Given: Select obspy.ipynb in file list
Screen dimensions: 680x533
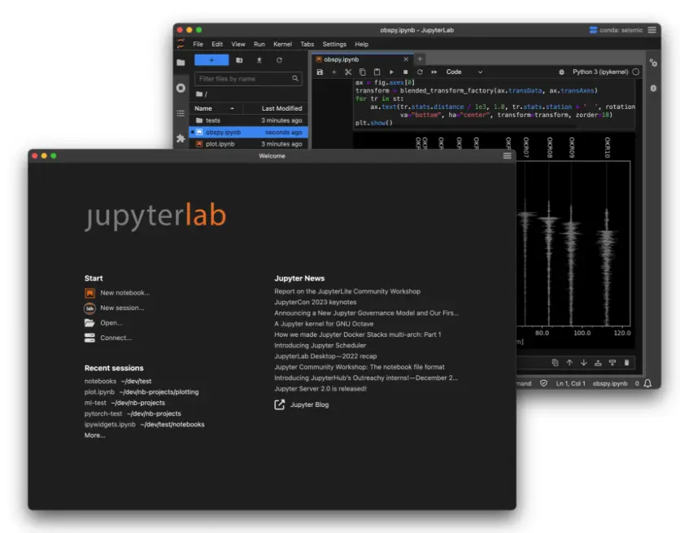Looking at the screenshot, I should 249,133.
